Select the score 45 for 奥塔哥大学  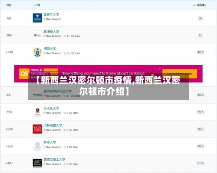[201, 35]
